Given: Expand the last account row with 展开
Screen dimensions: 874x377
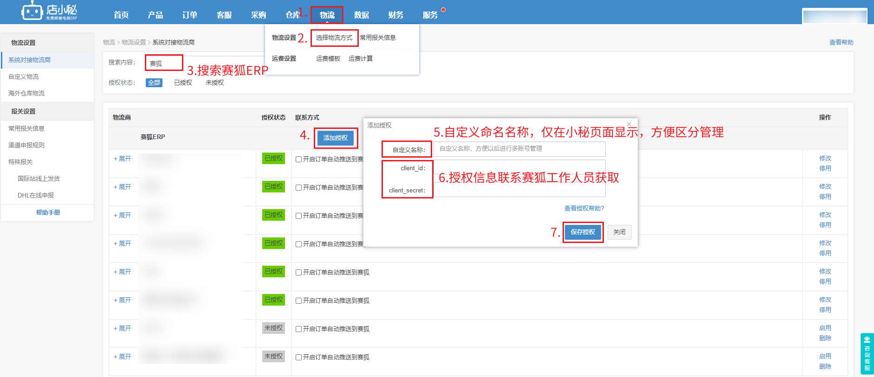Looking at the screenshot, I should click(x=123, y=357).
